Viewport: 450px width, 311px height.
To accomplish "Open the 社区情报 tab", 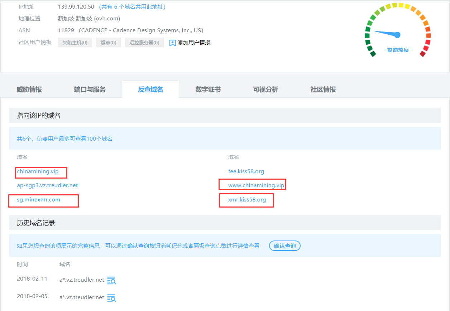I will coord(323,89).
